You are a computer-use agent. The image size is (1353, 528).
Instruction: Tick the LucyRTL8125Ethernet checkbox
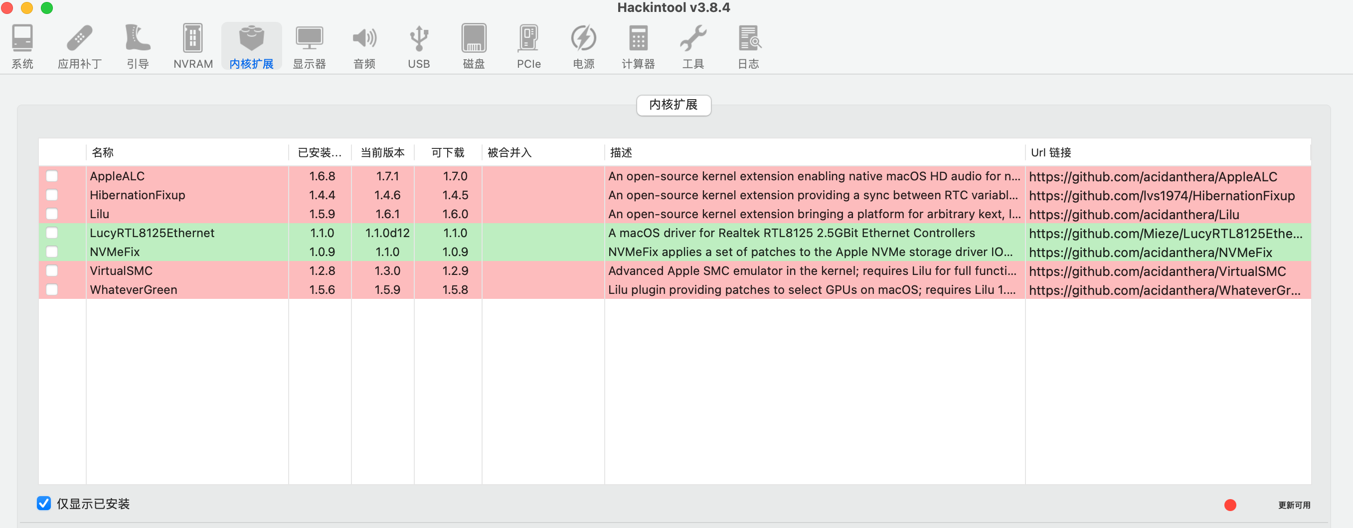[x=51, y=233]
